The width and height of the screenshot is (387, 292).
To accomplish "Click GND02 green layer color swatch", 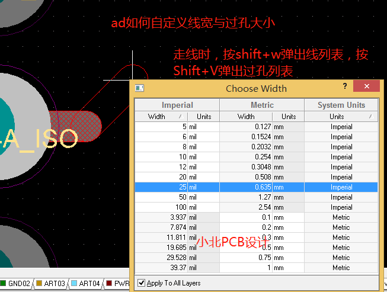I will tap(3, 283).
